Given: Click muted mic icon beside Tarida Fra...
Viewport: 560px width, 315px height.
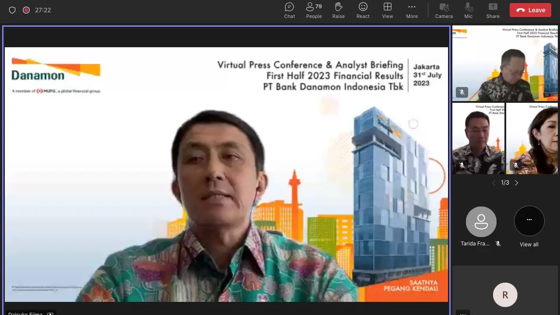Looking at the screenshot, I should 498,244.
